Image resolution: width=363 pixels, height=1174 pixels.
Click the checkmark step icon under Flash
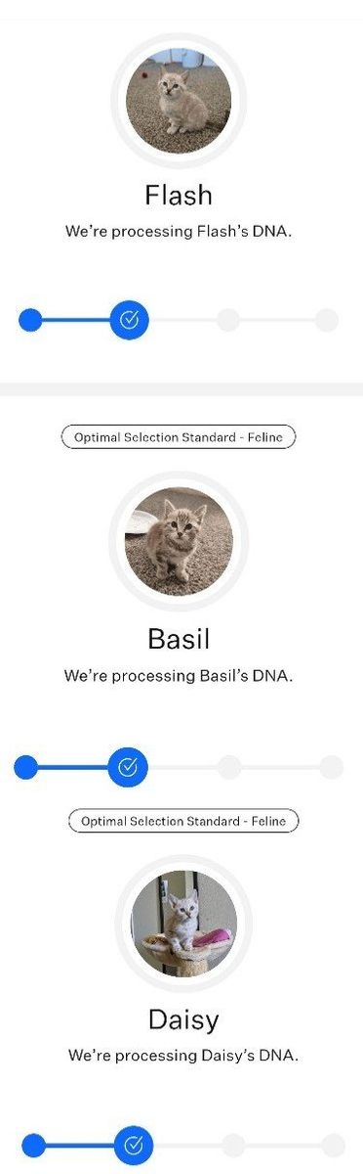[x=129, y=320]
